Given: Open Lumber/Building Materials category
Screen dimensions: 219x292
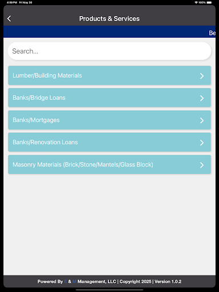Looking at the screenshot, I should pos(109,75).
